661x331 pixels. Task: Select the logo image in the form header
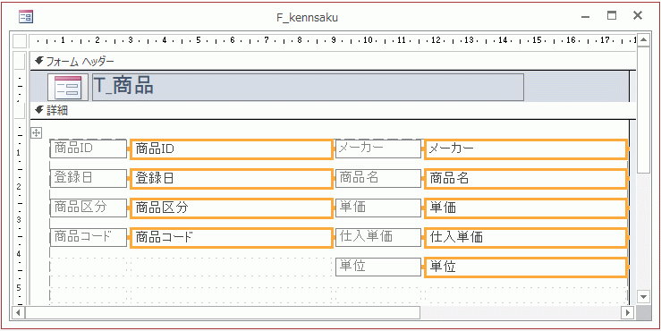[x=68, y=88]
